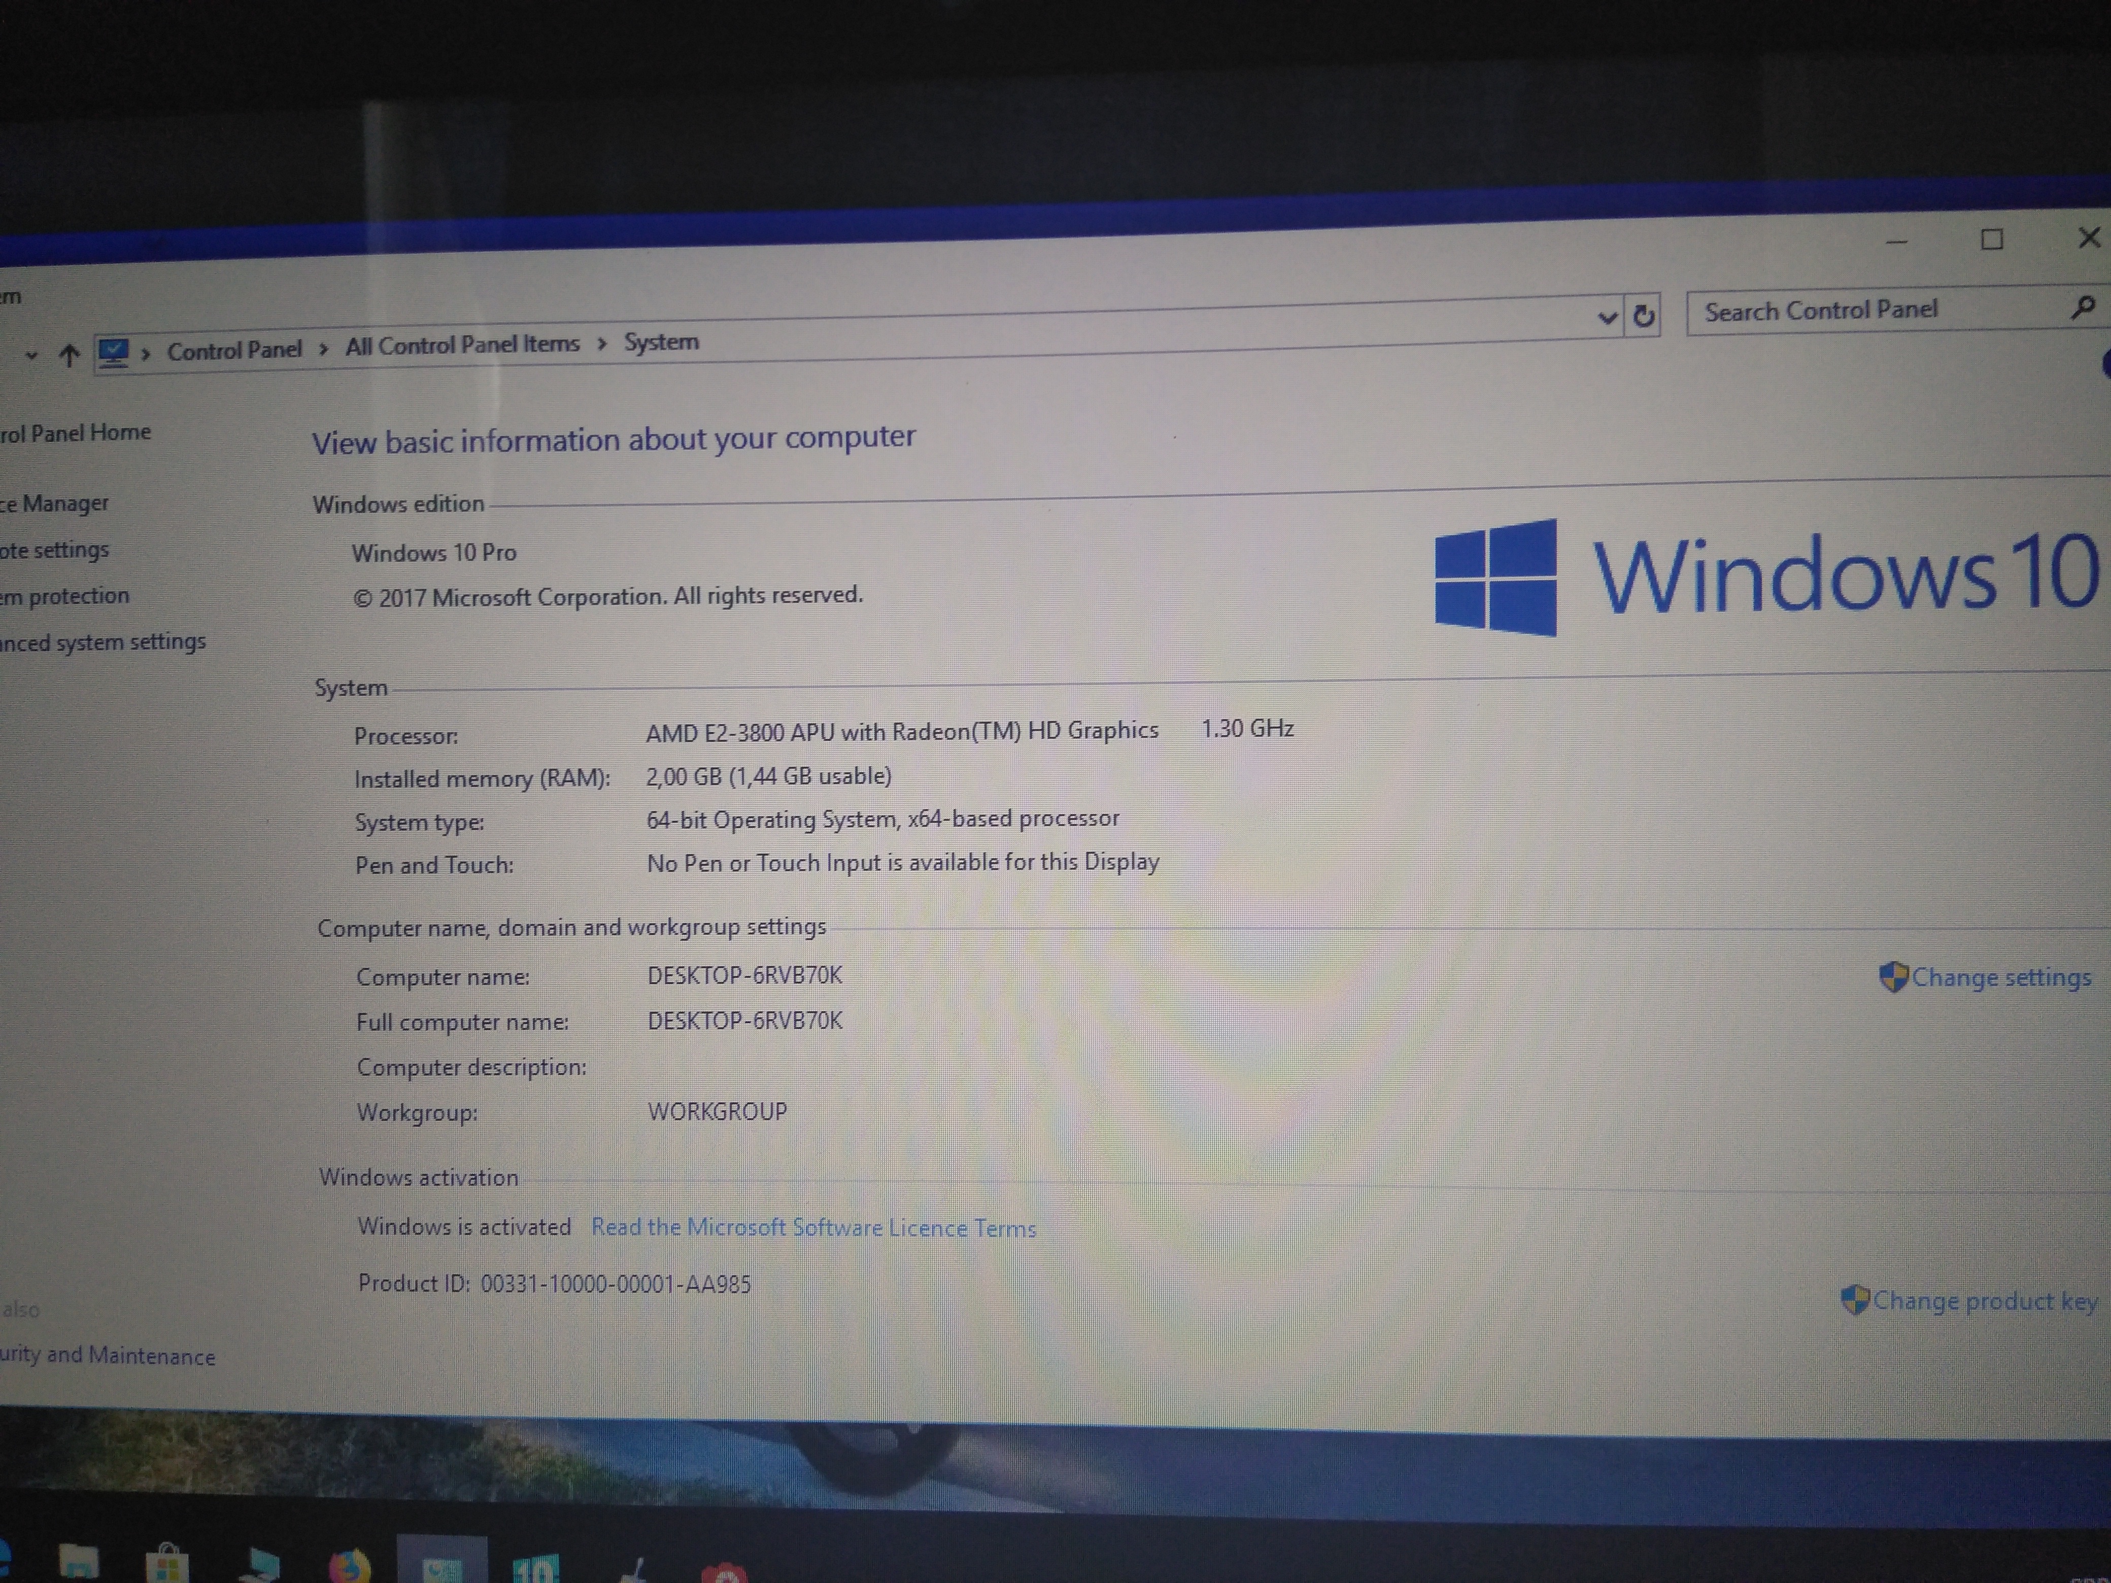Click the WORKGROUP value
The width and height of the screenshot is (2111, 1583).
(718, 1112)
